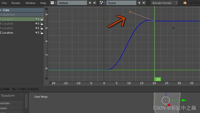Mute the Location group speaker icon
The image size is (200, 113).
click(37, 19)
